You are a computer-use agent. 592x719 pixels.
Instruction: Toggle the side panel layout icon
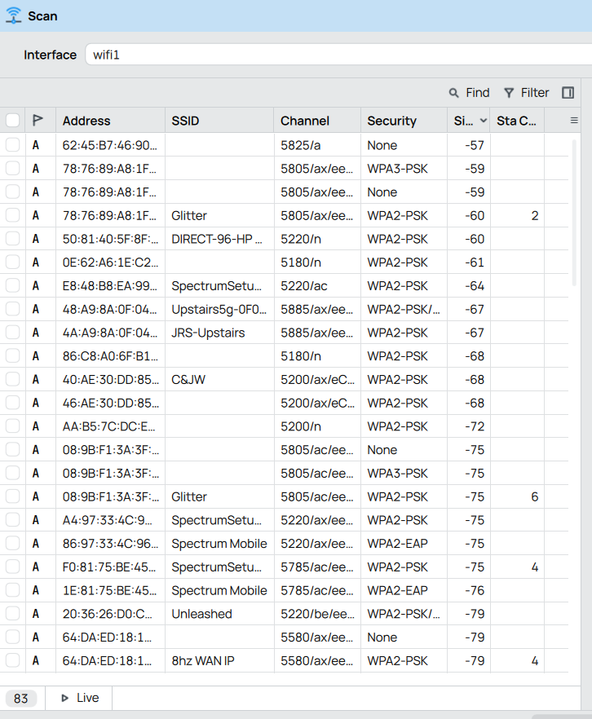click(x=568, y=93)
